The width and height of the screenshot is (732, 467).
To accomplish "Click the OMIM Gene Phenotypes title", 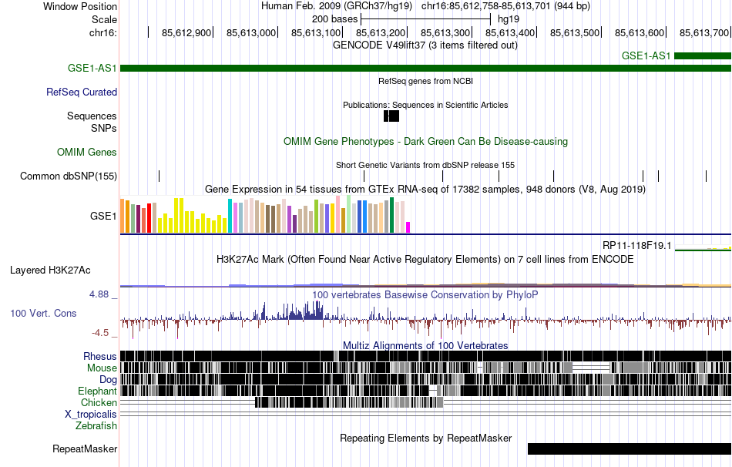I will pos(426,142).
